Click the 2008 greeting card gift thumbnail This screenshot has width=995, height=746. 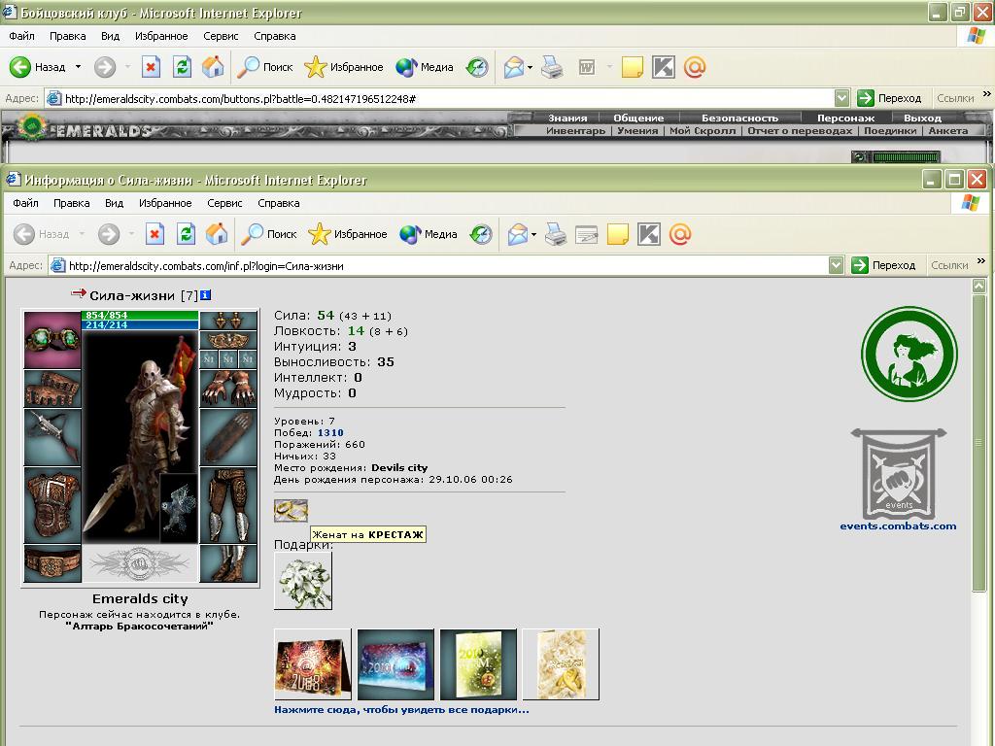(x=312, y=664)
